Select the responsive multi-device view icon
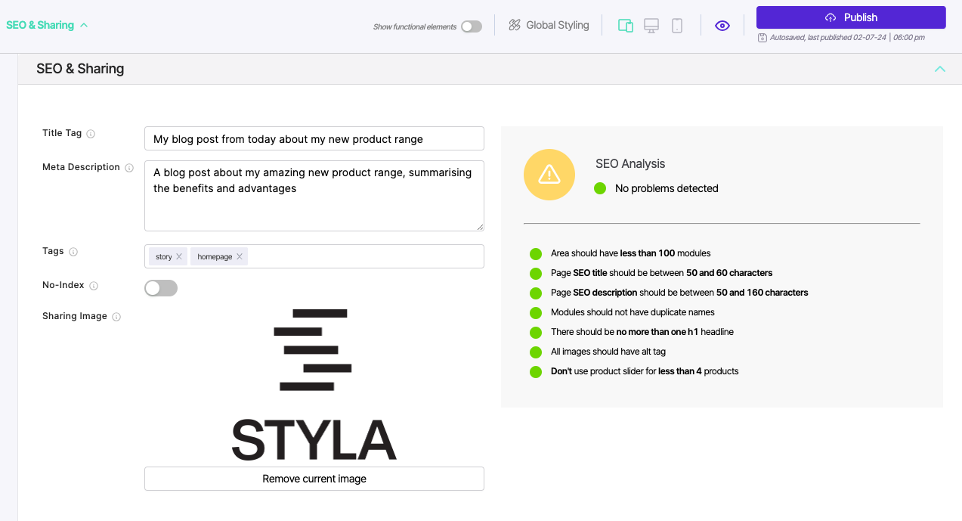 tap(626, 26)
